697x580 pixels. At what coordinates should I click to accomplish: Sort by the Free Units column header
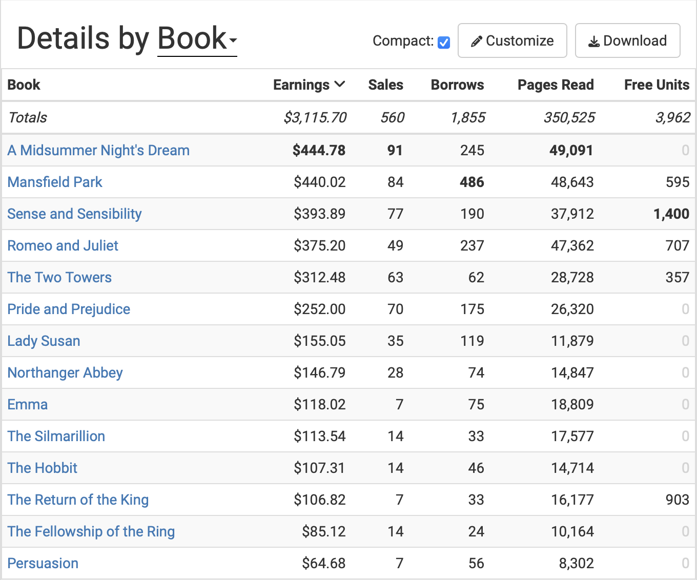657,85
